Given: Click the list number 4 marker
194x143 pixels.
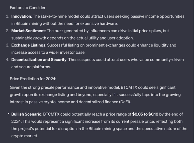Looking at the screenshot, I should [8, 59].
